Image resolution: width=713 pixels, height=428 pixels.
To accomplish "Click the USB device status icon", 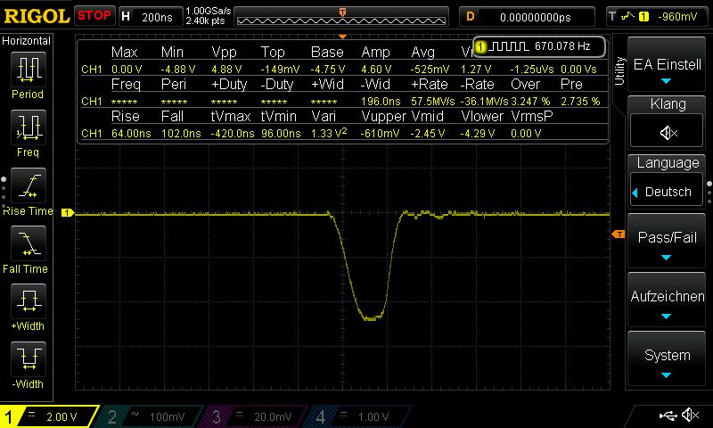I will tap(668, 416).
